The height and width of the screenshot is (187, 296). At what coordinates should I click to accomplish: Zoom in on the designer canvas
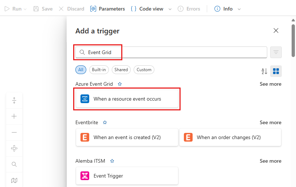click(x=14, y=116)
